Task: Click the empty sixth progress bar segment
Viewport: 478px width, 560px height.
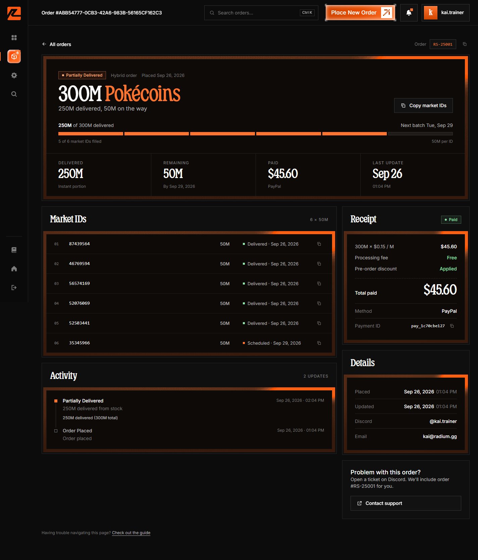Action: point(420,134)
